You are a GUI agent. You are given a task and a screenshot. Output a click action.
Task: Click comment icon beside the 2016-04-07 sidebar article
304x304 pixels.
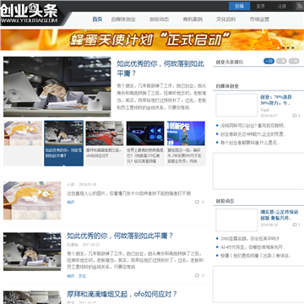click(295, 116)
